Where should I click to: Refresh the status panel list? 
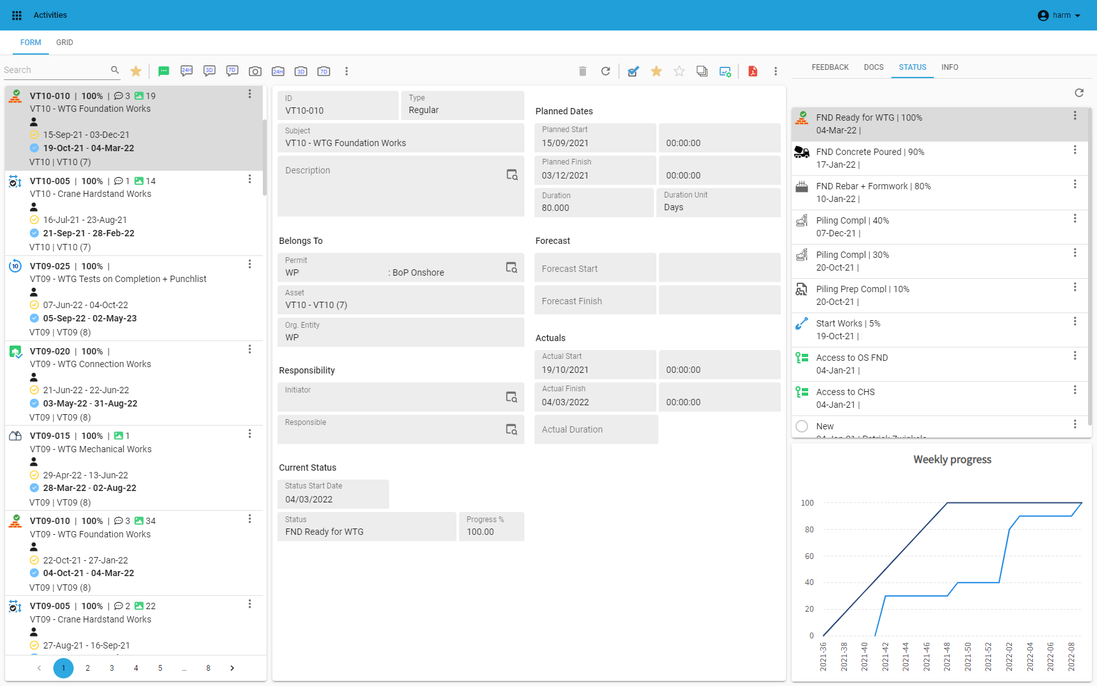(1079, 93)
